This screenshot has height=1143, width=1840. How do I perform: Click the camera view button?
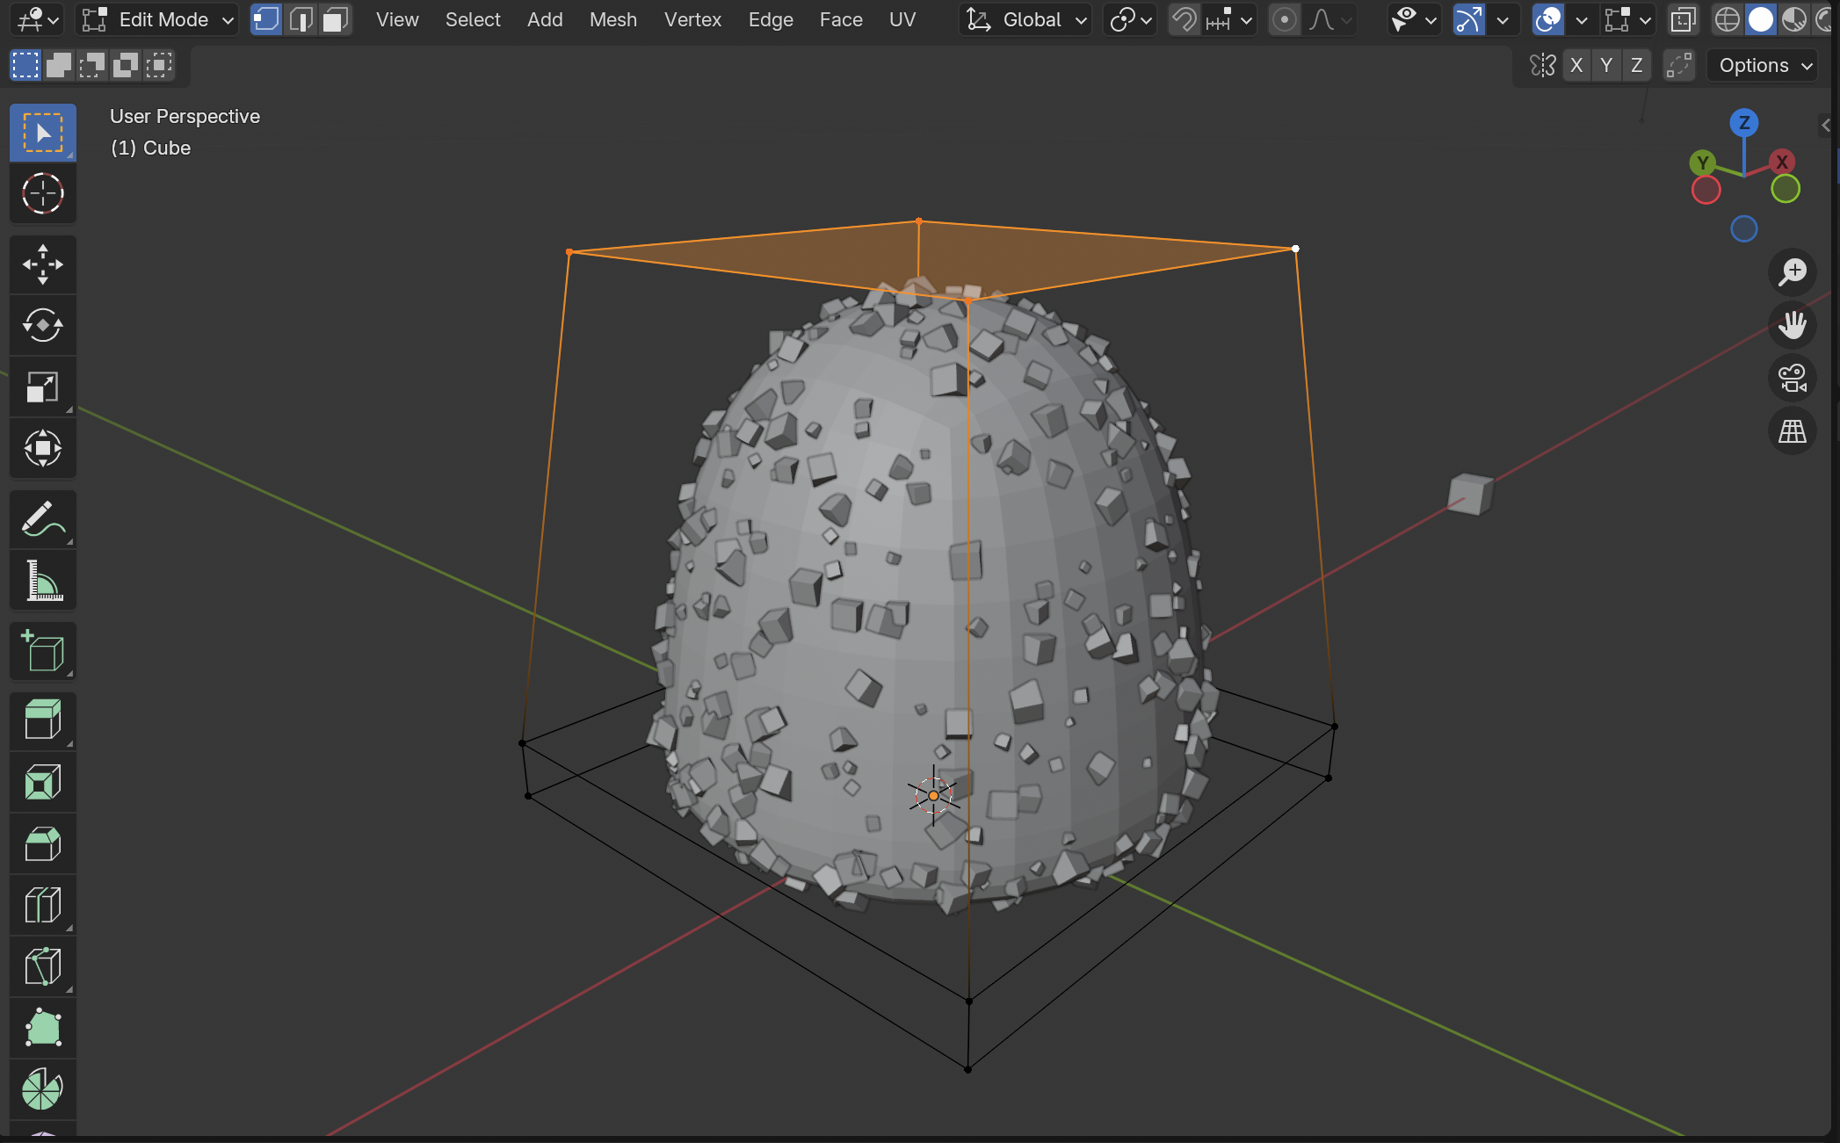[x=1792, y=379]
